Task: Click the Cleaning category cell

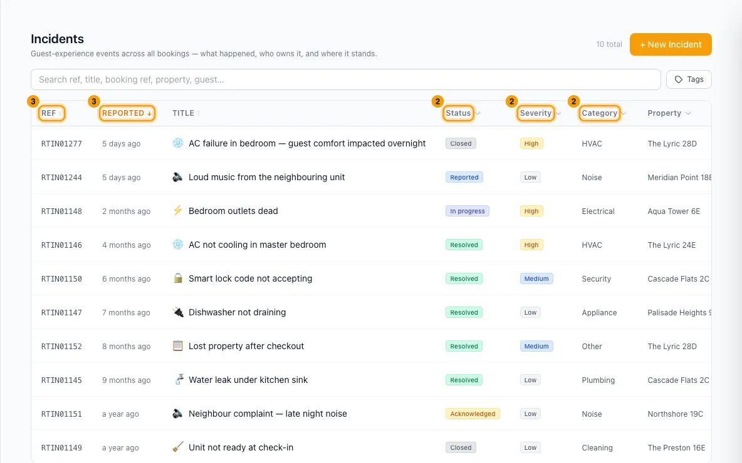Action: 597,448
